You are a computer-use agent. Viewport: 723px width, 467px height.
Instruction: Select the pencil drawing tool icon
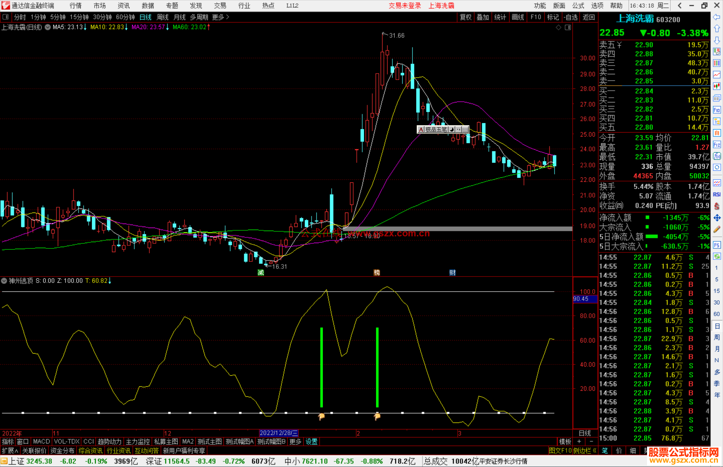pyautogui.click(x=717, y=230)
